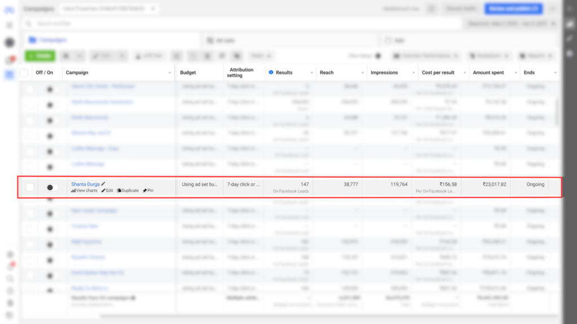577x324 pixels.
Task: Click the pencil icon beside Shanta Durga
Action: tap(104, 184)
